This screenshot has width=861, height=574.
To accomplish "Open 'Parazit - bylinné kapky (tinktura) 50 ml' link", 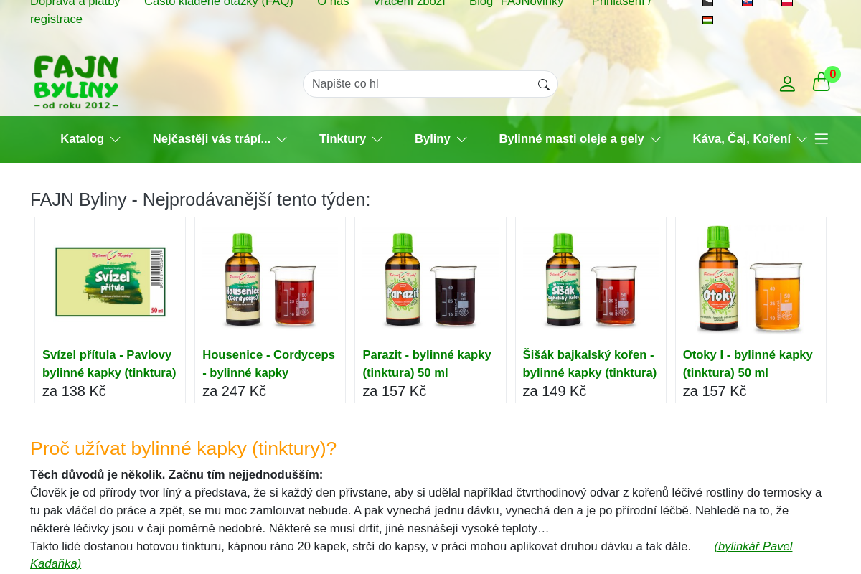I will click(x=427, y=364).
